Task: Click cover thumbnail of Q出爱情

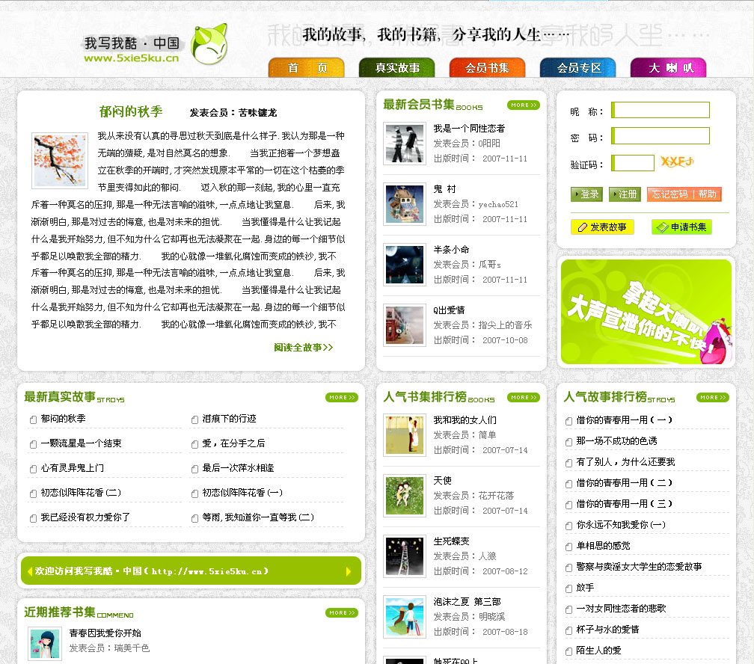Action: [405, 325]
